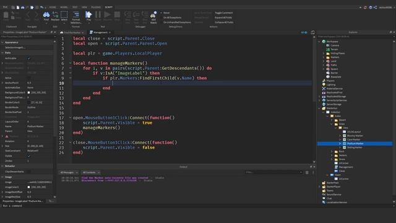This screenshot has height=223, width=396.
Task: Click the Toggle Comment button
Action: point(223,13)
